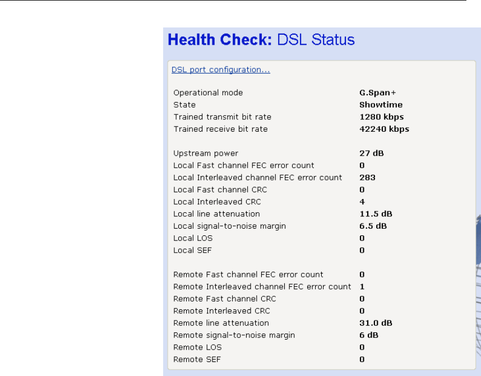Select the 42240 kbps receive rate
Screen dimensions: 481x376
pyautogui.click(x=385, y=129)
